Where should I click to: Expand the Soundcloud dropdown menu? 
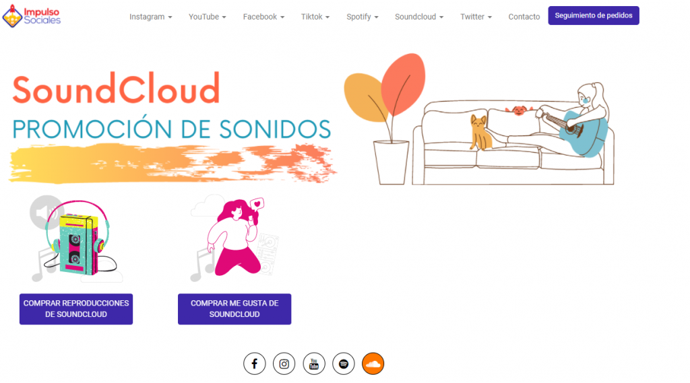click(x=419, y=17)
